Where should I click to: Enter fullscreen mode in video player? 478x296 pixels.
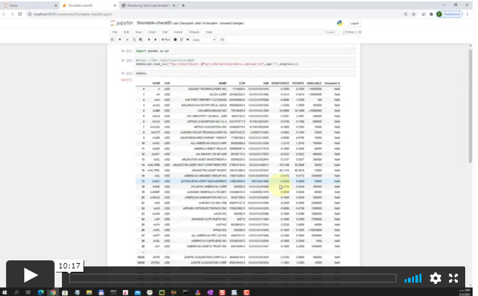(x=453, y=278)
